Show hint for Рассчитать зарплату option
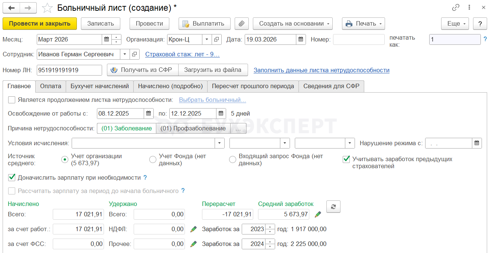The height and width of the screenshot is (253, 489). (x=183, y=191)
